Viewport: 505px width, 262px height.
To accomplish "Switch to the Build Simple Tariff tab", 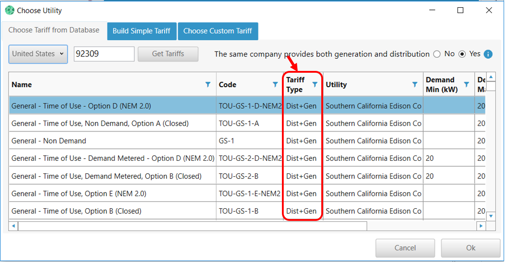I will click(x=141, y=31).
